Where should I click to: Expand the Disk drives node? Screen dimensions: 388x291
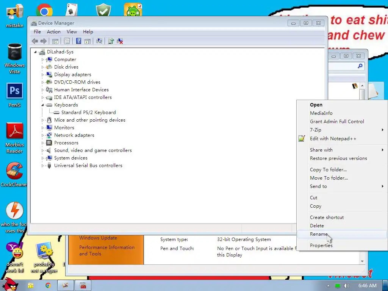point(42,67)
